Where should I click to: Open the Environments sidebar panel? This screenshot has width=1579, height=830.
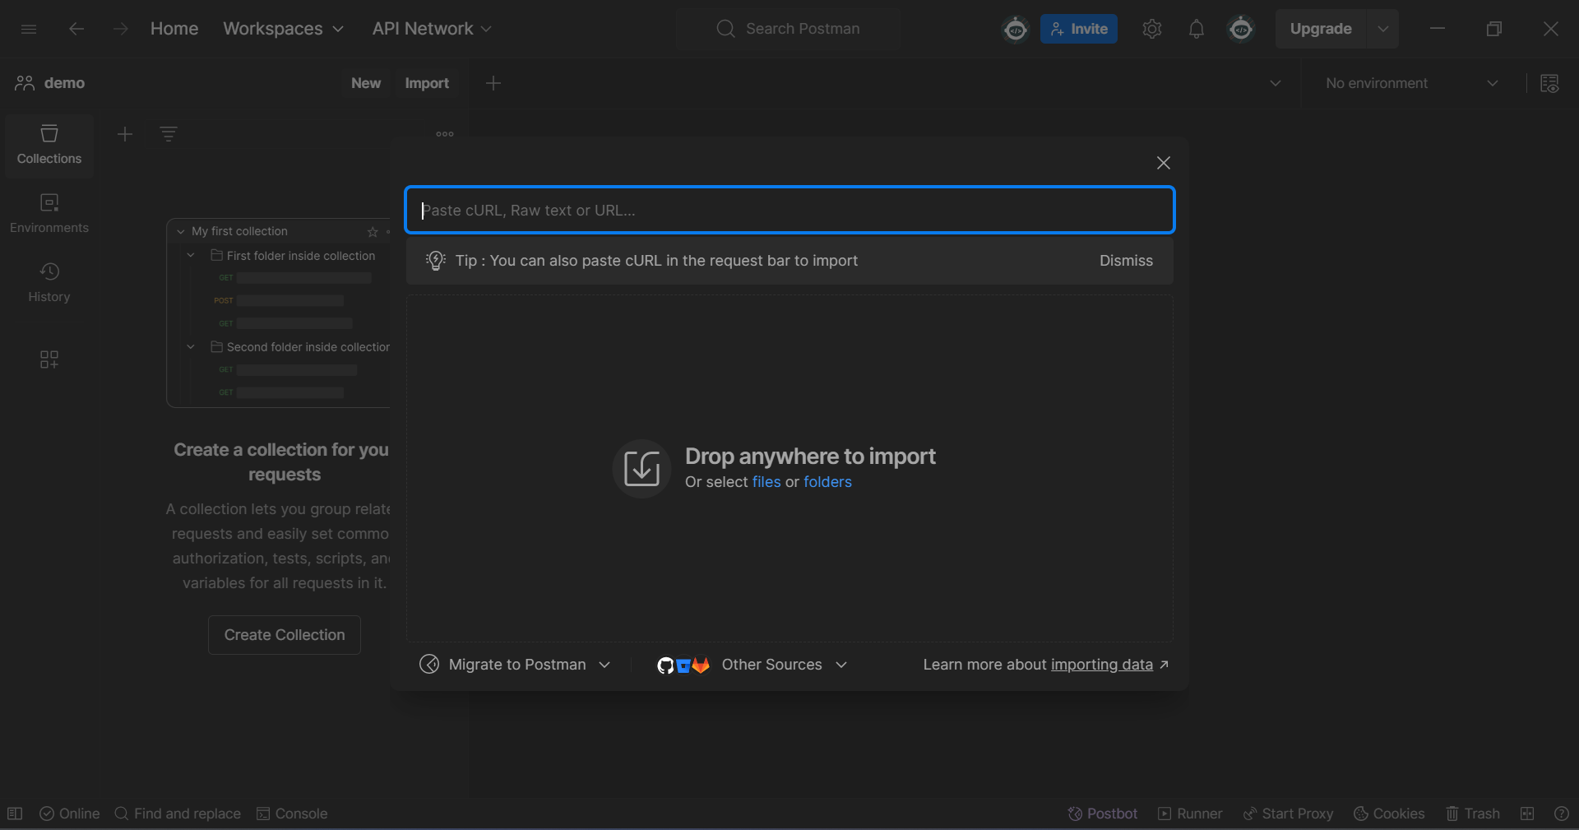pyautogui.click(x=49, y=214)
